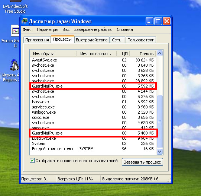Click Выделение памяти status bar entry
Viewport: 201px width, 196px height.
click(130, 179)
